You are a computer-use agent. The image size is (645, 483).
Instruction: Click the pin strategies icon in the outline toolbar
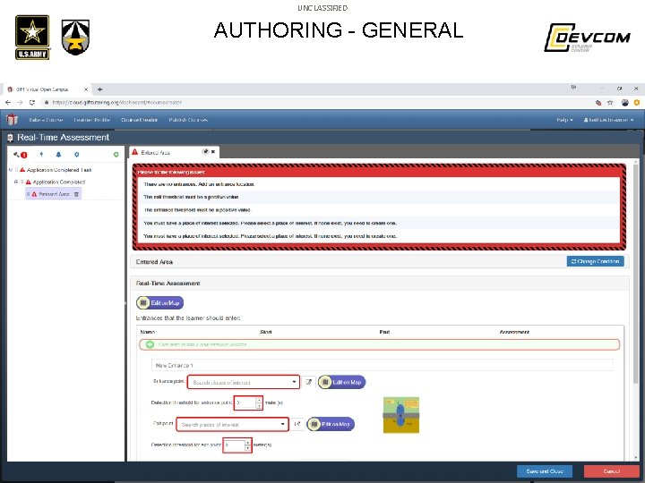pos(41,155)
